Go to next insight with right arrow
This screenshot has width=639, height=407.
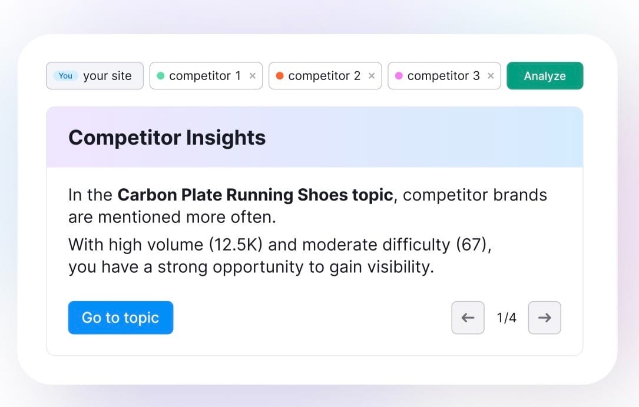coord(544,318)
